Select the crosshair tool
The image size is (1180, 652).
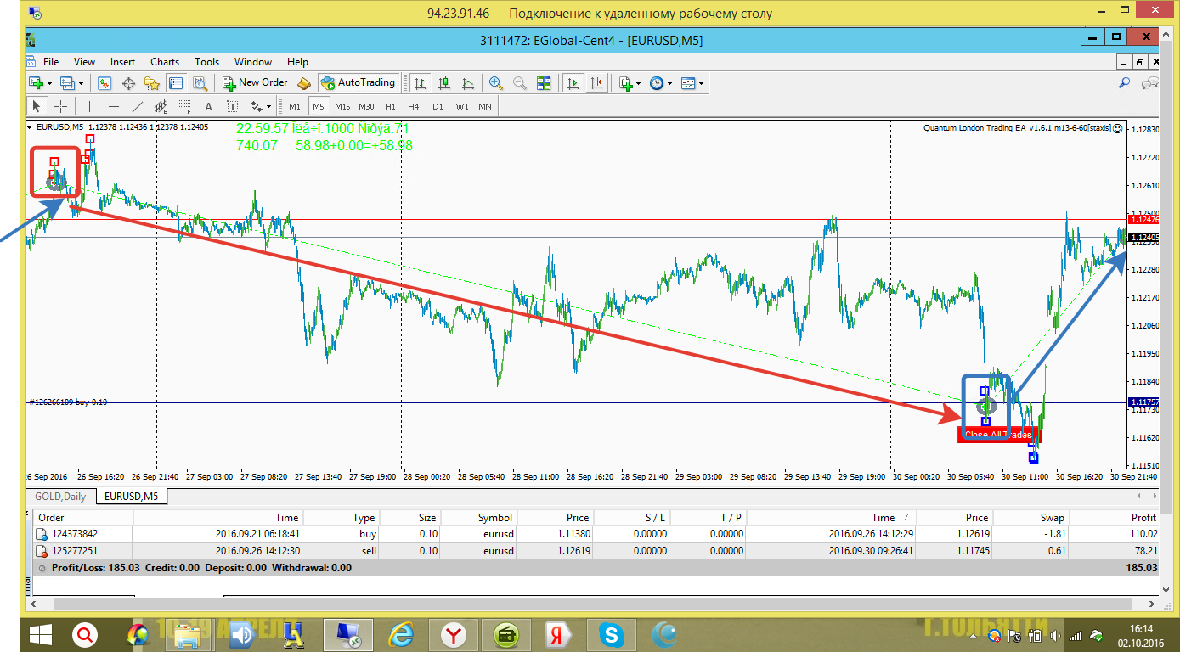(61, 106)
